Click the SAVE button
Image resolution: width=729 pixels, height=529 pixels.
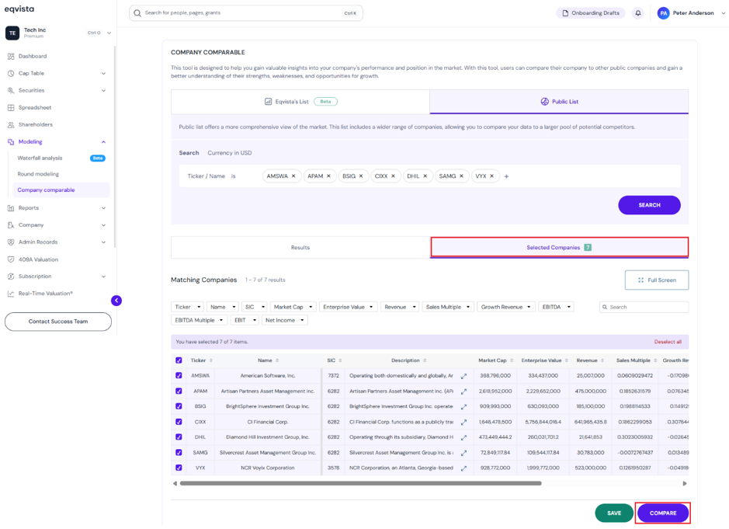[x=614, y=513]
